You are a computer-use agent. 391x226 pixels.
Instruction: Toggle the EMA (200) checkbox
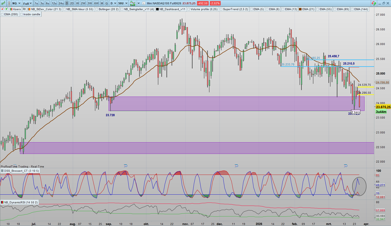[x=3, y=14]
